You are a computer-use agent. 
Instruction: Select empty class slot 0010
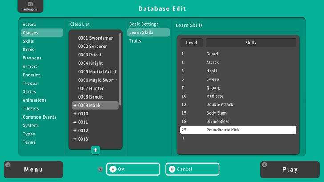coord(83,114)
